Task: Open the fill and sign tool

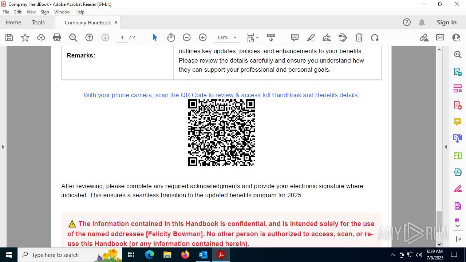Action: pyautogui.click(x=343, y=37)
